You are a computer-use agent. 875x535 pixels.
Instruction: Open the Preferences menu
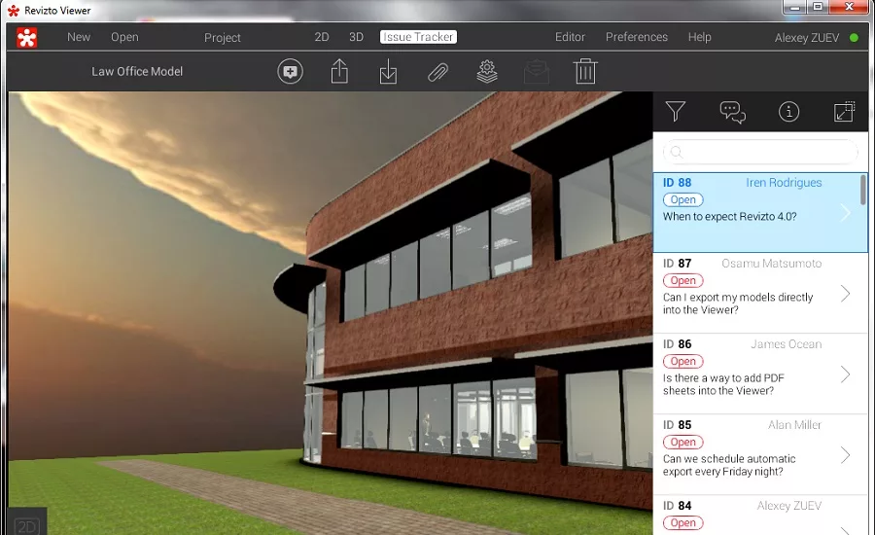coord(637,37)
